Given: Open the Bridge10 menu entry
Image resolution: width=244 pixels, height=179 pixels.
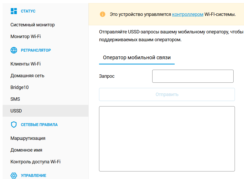Looking at the screenshot, I should [20, 87].
